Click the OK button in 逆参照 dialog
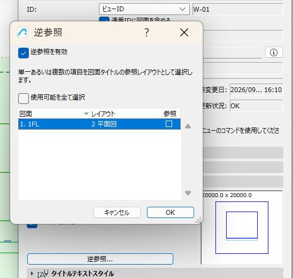293x278 pixels. pyautogui.click(x=171, y=212)
